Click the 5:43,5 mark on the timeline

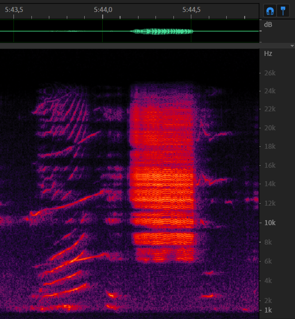point(14,9)
